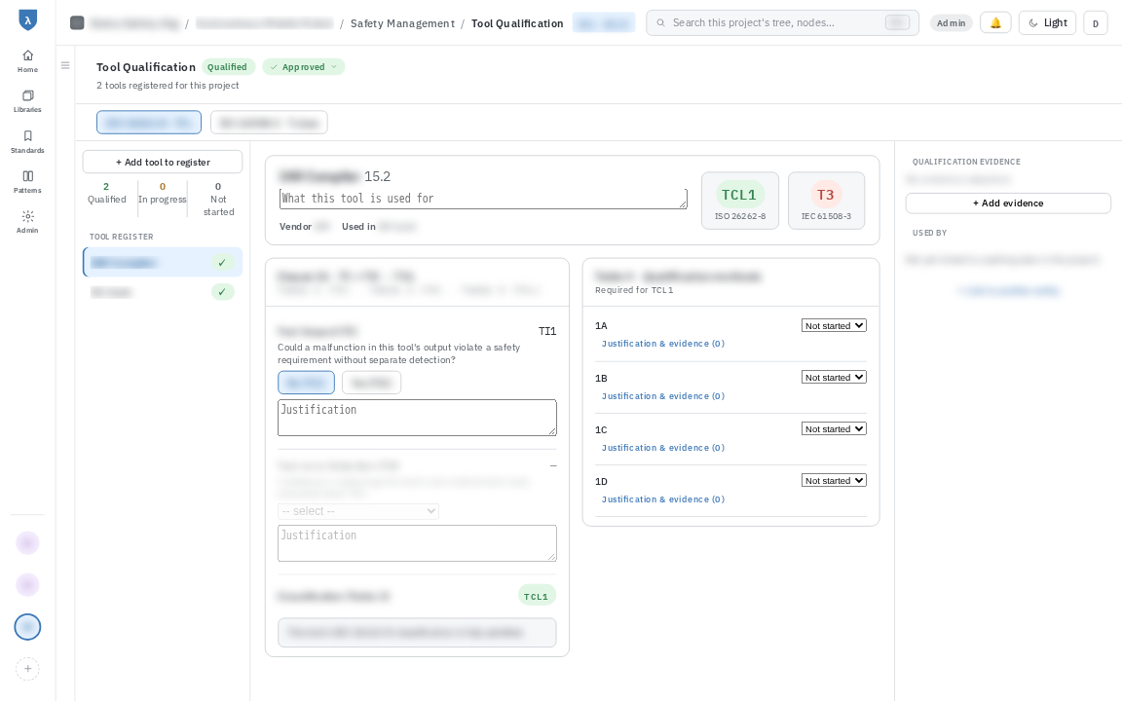Click the project square icon in breadcrumb
Viewport: 1122px width, 701px height.
click(77, 23)
